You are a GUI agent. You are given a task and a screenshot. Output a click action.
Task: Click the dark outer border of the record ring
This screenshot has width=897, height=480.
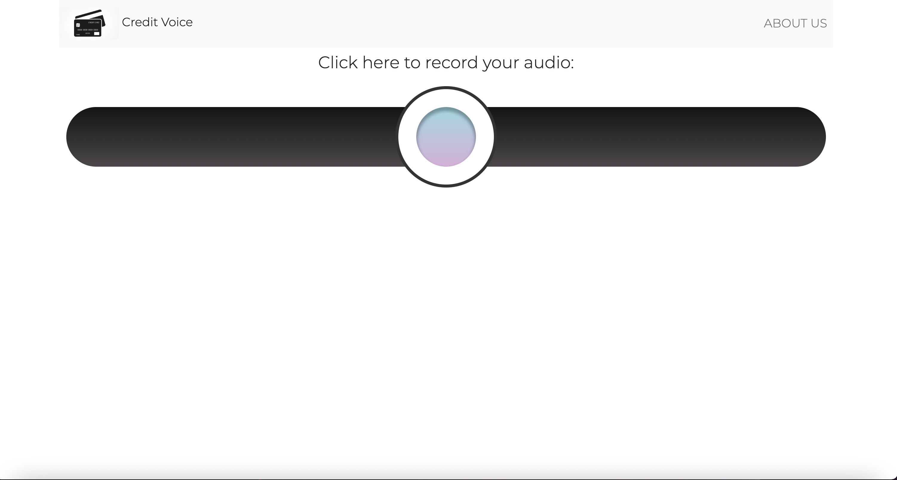[446, 88]
